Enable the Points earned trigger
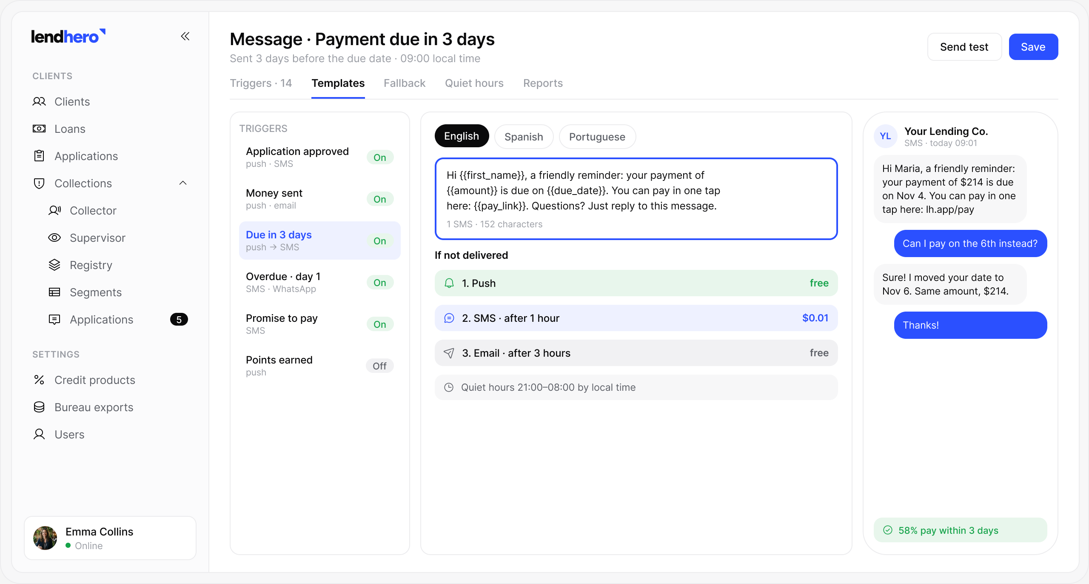This screenshot has height=584, width=1089. tap(380, 366)
